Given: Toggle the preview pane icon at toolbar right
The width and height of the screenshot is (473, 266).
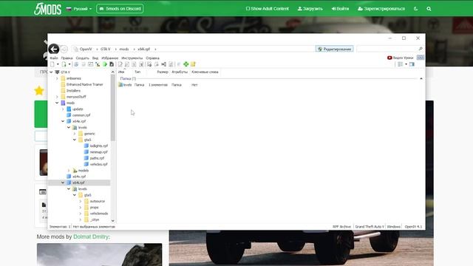Looking at the screenshot, I should click(412, 64).
